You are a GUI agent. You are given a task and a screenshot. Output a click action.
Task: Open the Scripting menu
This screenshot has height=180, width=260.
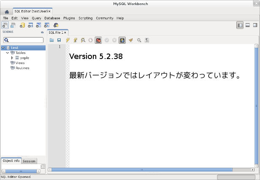pyautogui.click(x=86, y=18)
